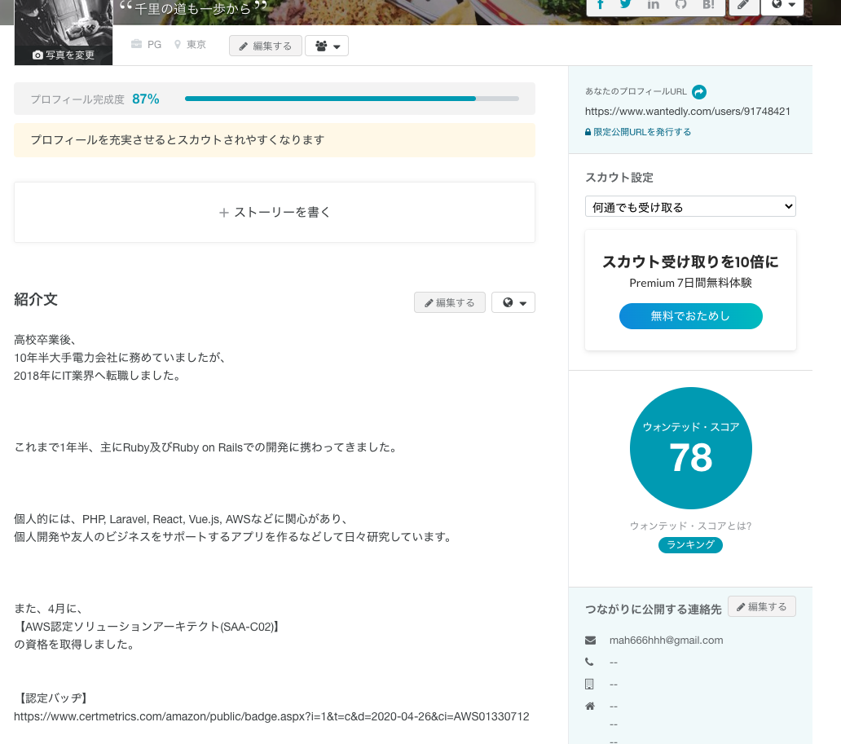Open the Facebook social link icon

[x=601, y=5]
